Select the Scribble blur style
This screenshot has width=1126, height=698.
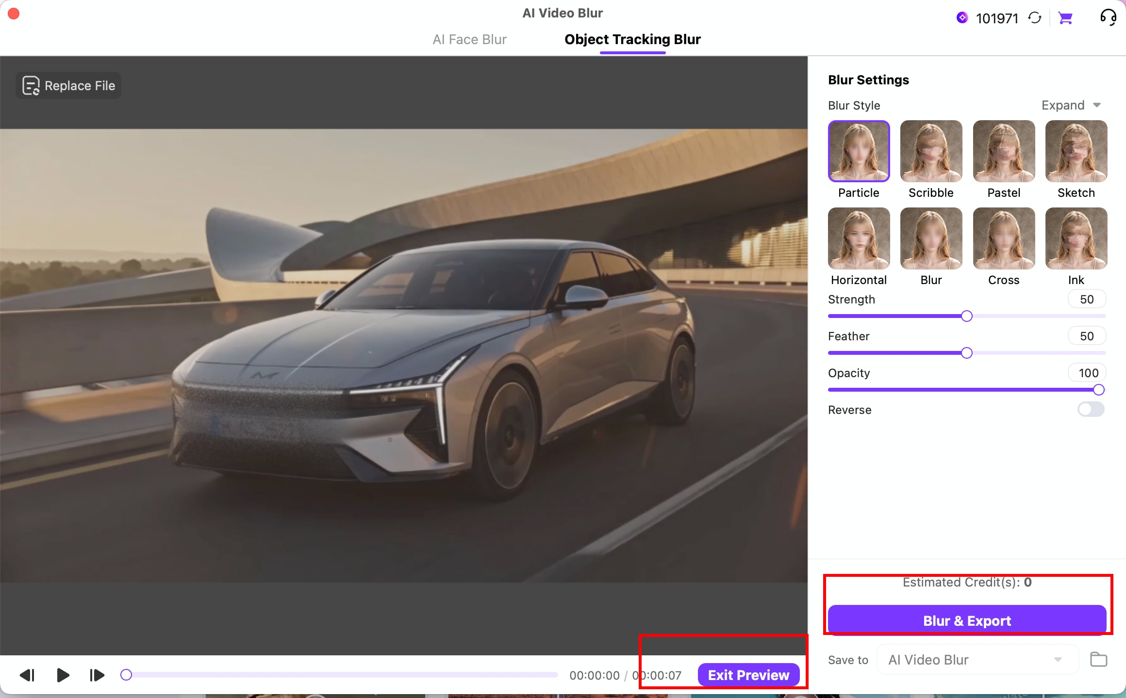pos(931,151)
